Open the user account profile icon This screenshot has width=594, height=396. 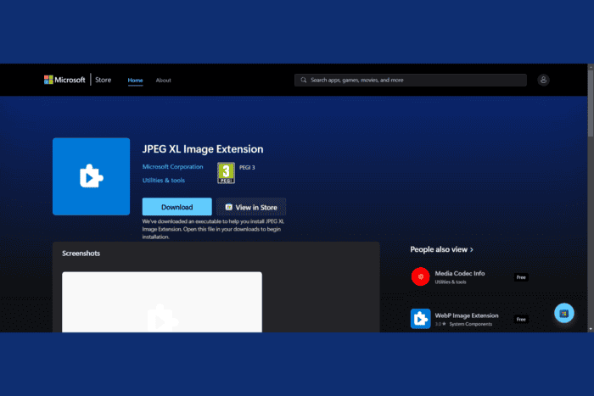pyautogui.click(x=543, y=80)
